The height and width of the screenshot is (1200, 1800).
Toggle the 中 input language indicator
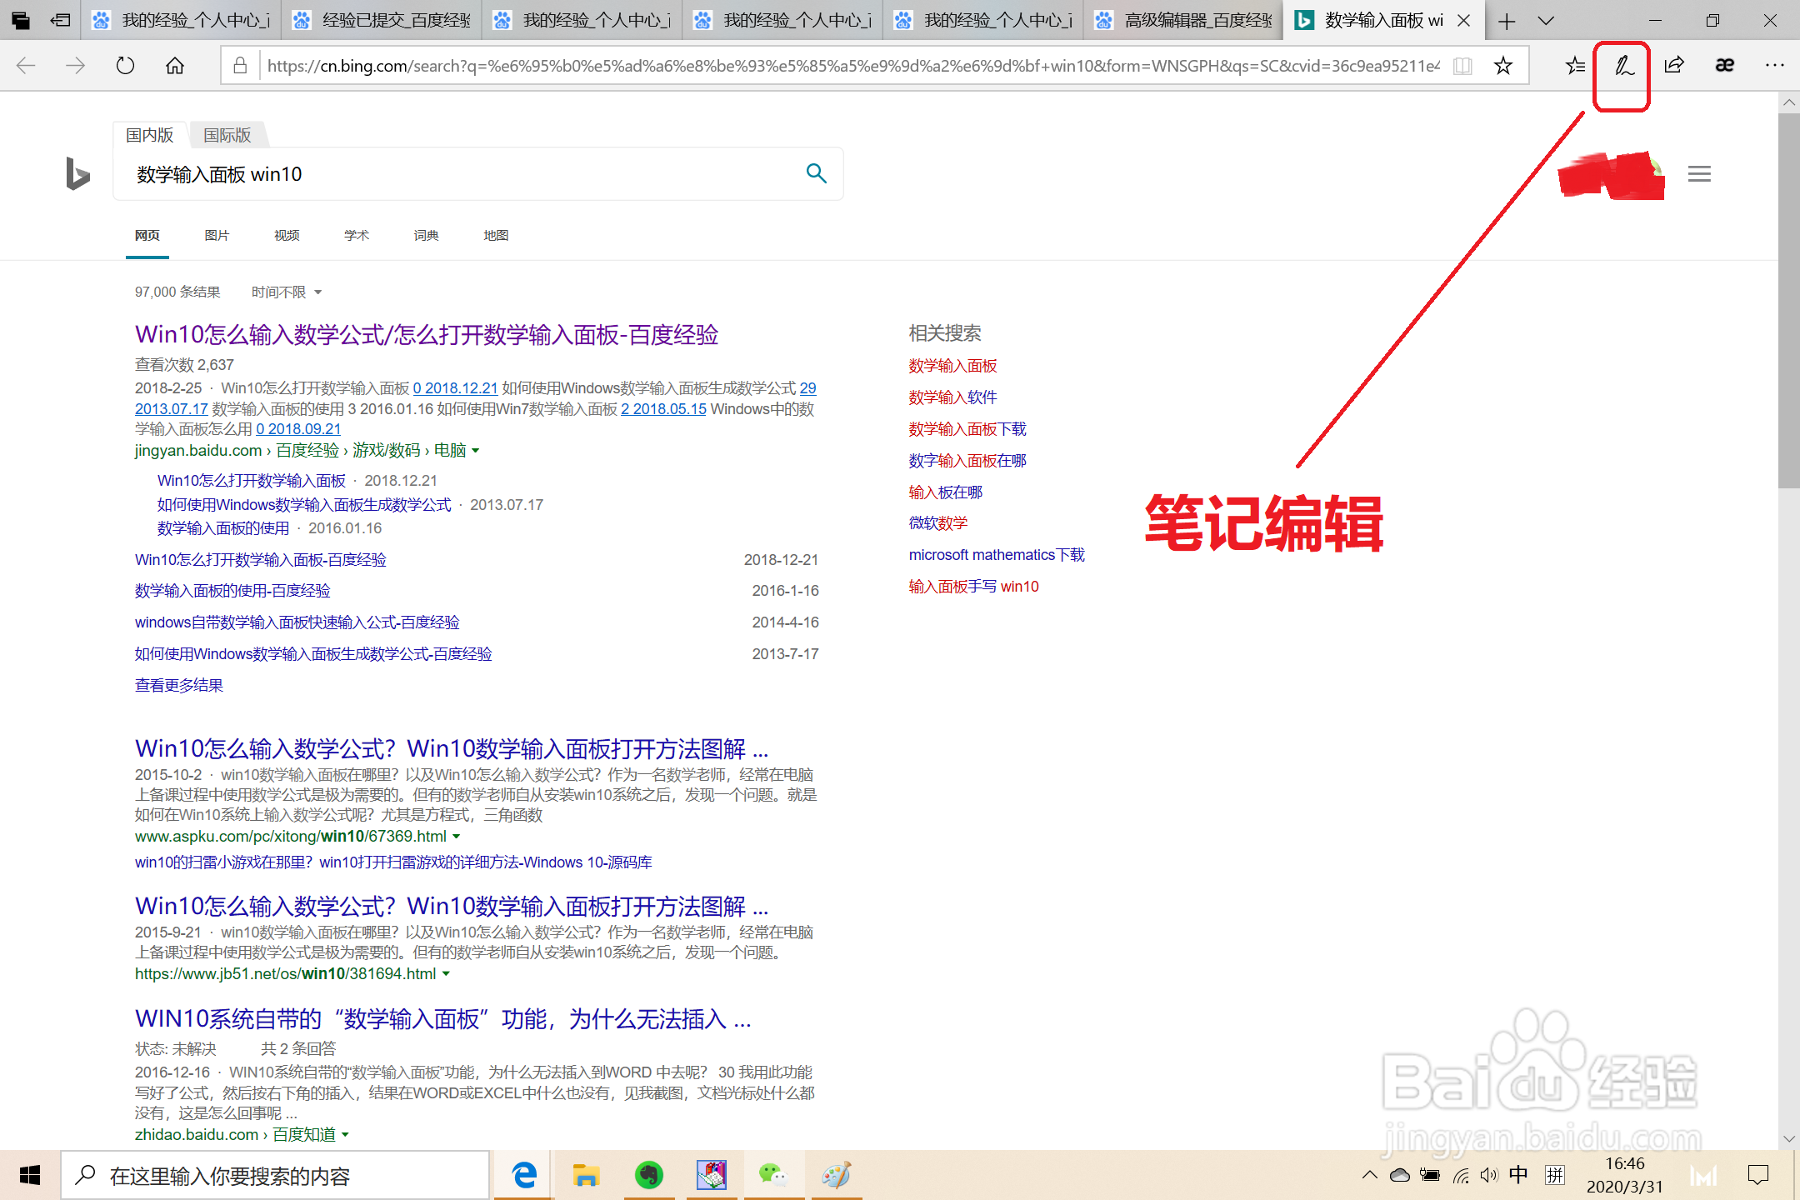click(x=1518, y=1176)
